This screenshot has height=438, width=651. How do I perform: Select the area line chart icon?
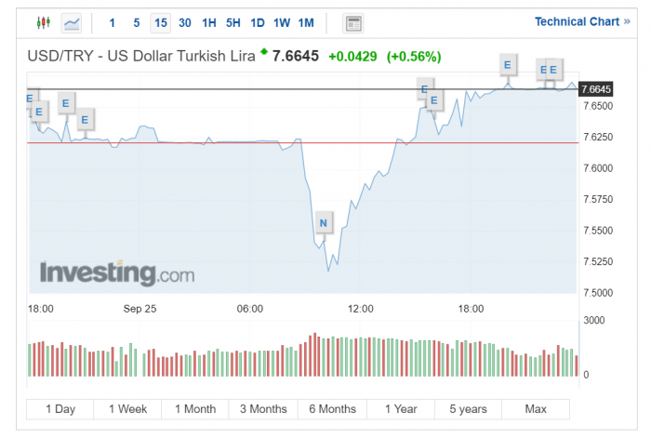click(72, 23)
